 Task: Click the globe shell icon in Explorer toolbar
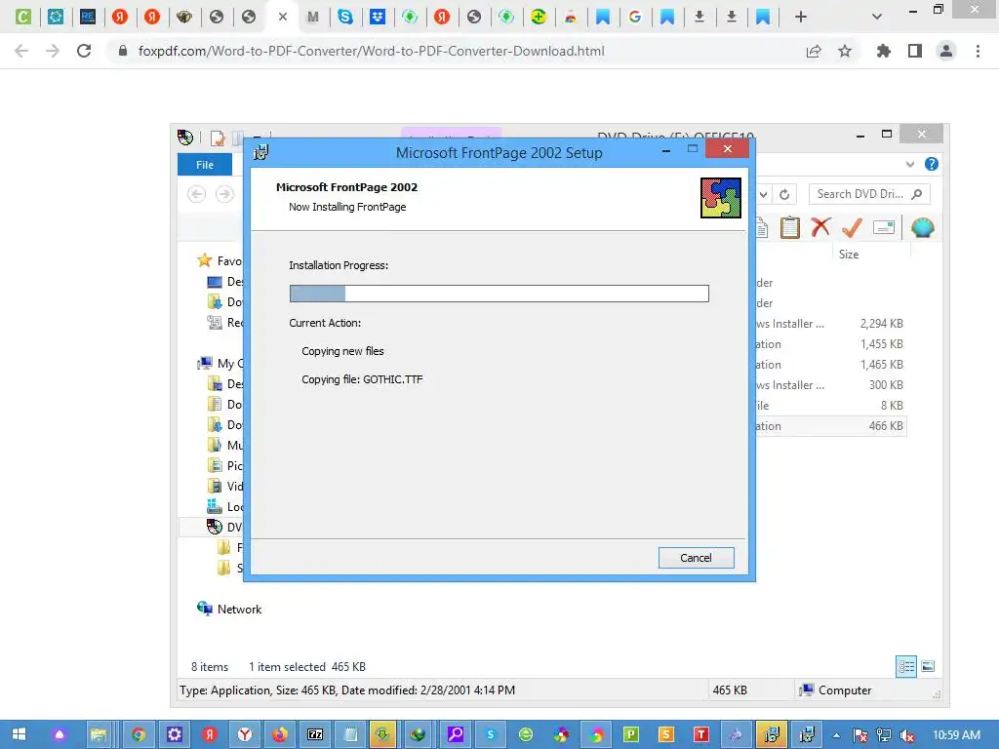[923, 227]
